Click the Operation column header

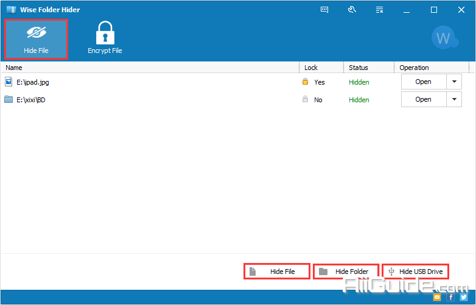432,68
